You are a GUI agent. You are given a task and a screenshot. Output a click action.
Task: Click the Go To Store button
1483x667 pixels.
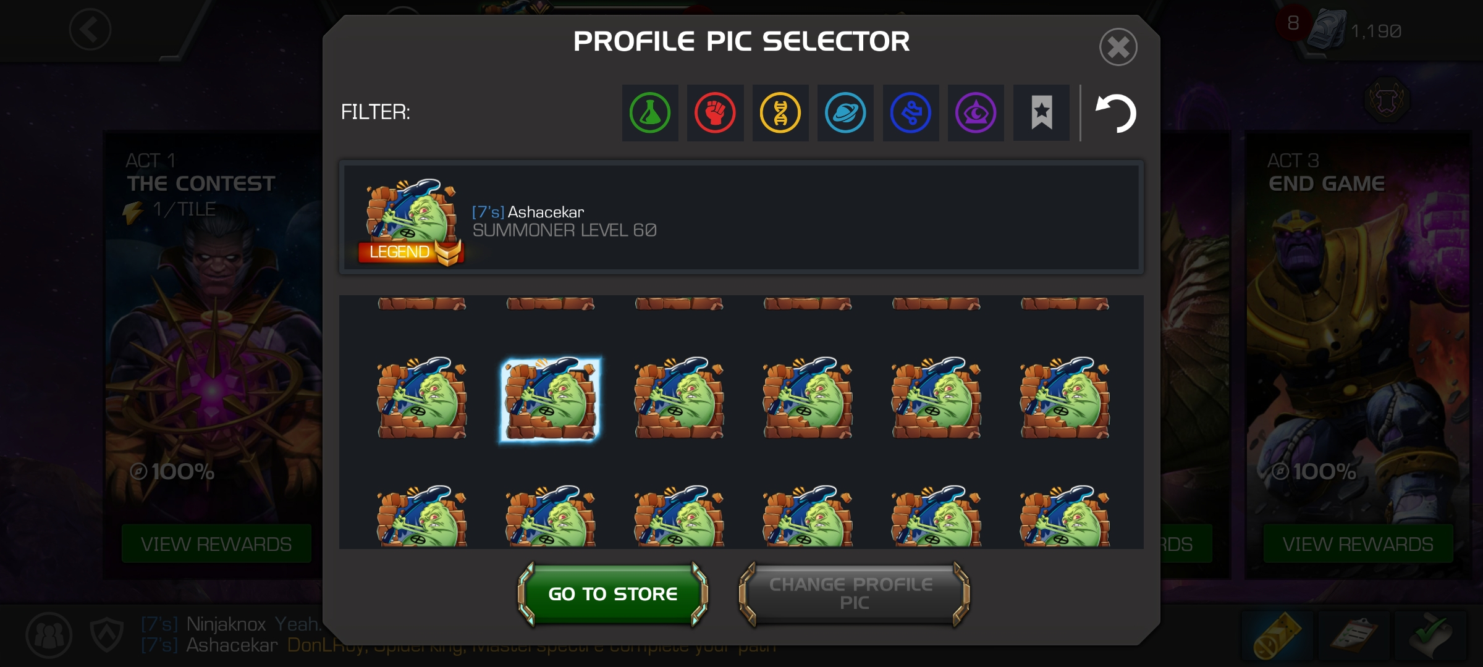[x=613, y=594]
